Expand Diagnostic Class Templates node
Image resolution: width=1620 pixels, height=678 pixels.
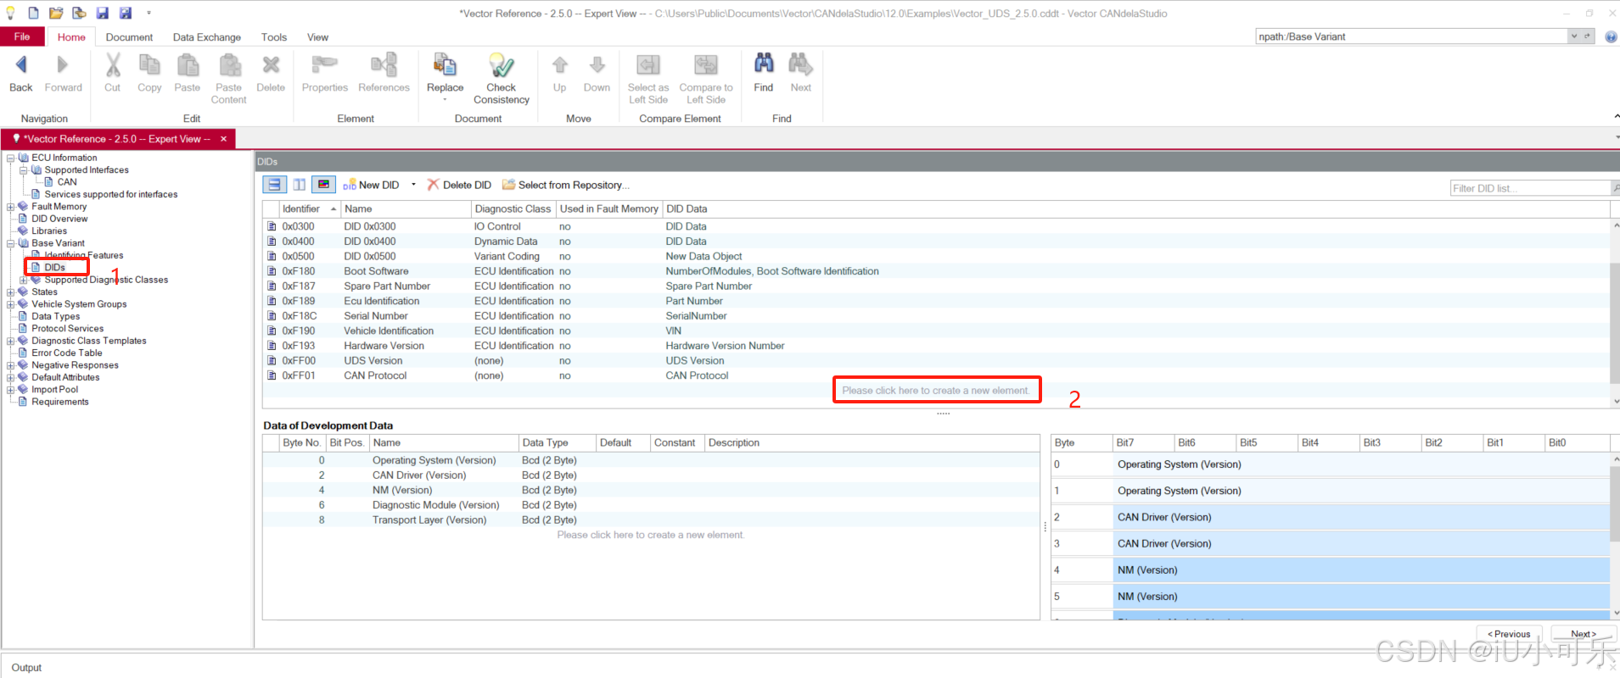(10, 341)
